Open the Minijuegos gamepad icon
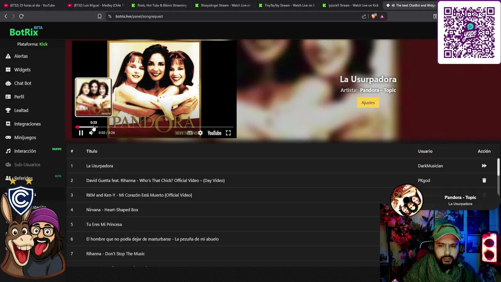Screen dimensions: 501x282 click(x=8, y=137)
